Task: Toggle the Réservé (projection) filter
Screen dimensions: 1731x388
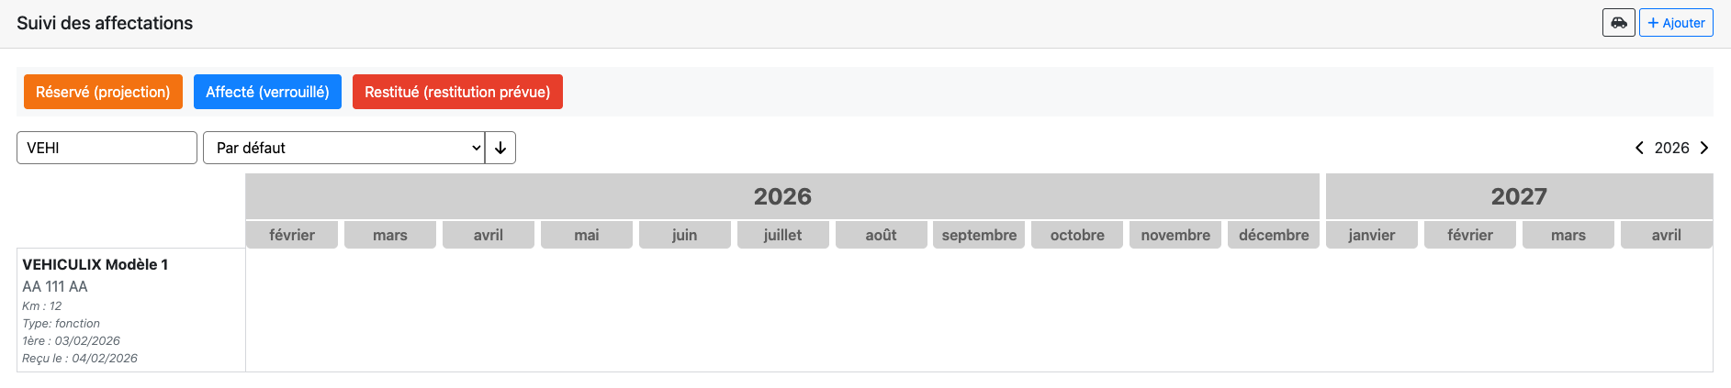Action: click(x=103, y=92)
